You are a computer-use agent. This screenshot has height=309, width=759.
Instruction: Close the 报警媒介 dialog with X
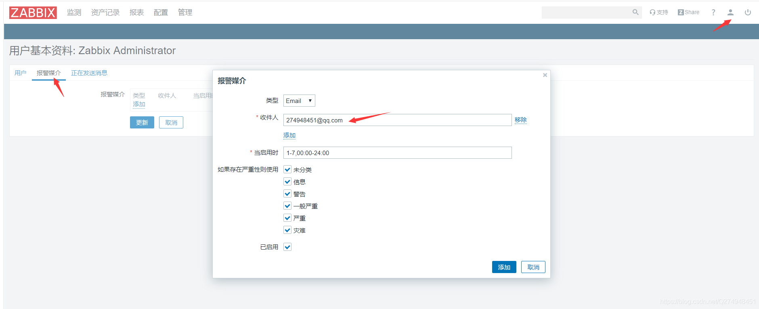(545, 75)
